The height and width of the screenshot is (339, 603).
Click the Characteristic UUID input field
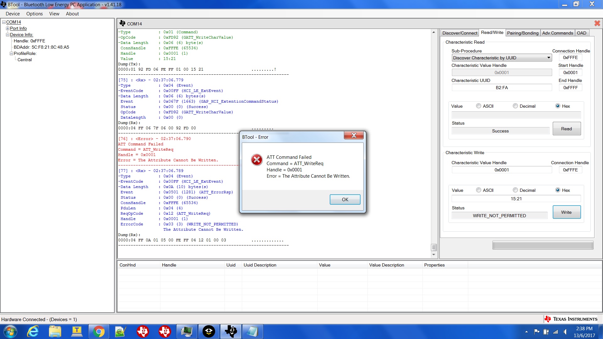point(502,88)
